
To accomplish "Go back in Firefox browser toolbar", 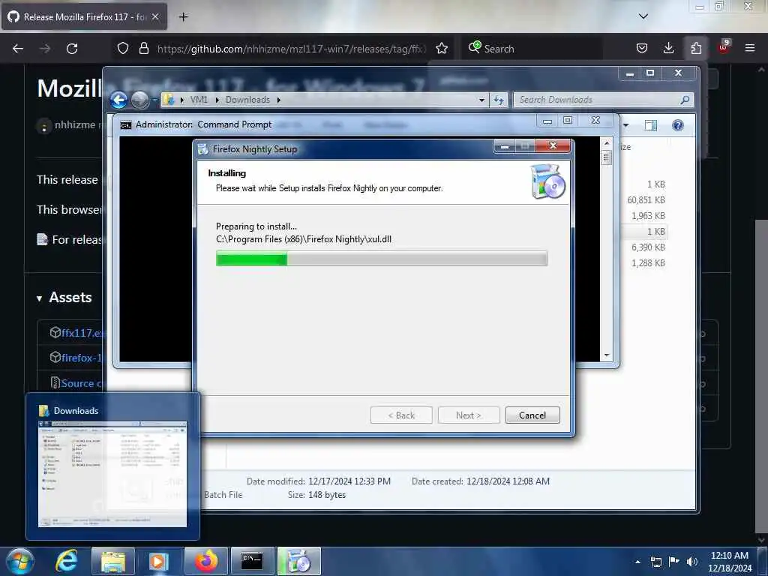I will click(18, 49).
